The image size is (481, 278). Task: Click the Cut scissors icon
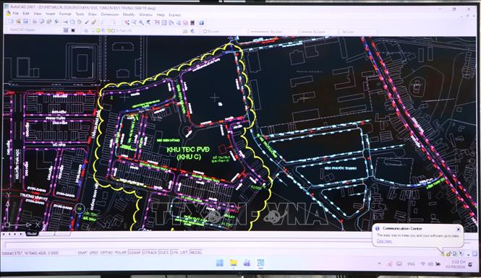(65, 22)
